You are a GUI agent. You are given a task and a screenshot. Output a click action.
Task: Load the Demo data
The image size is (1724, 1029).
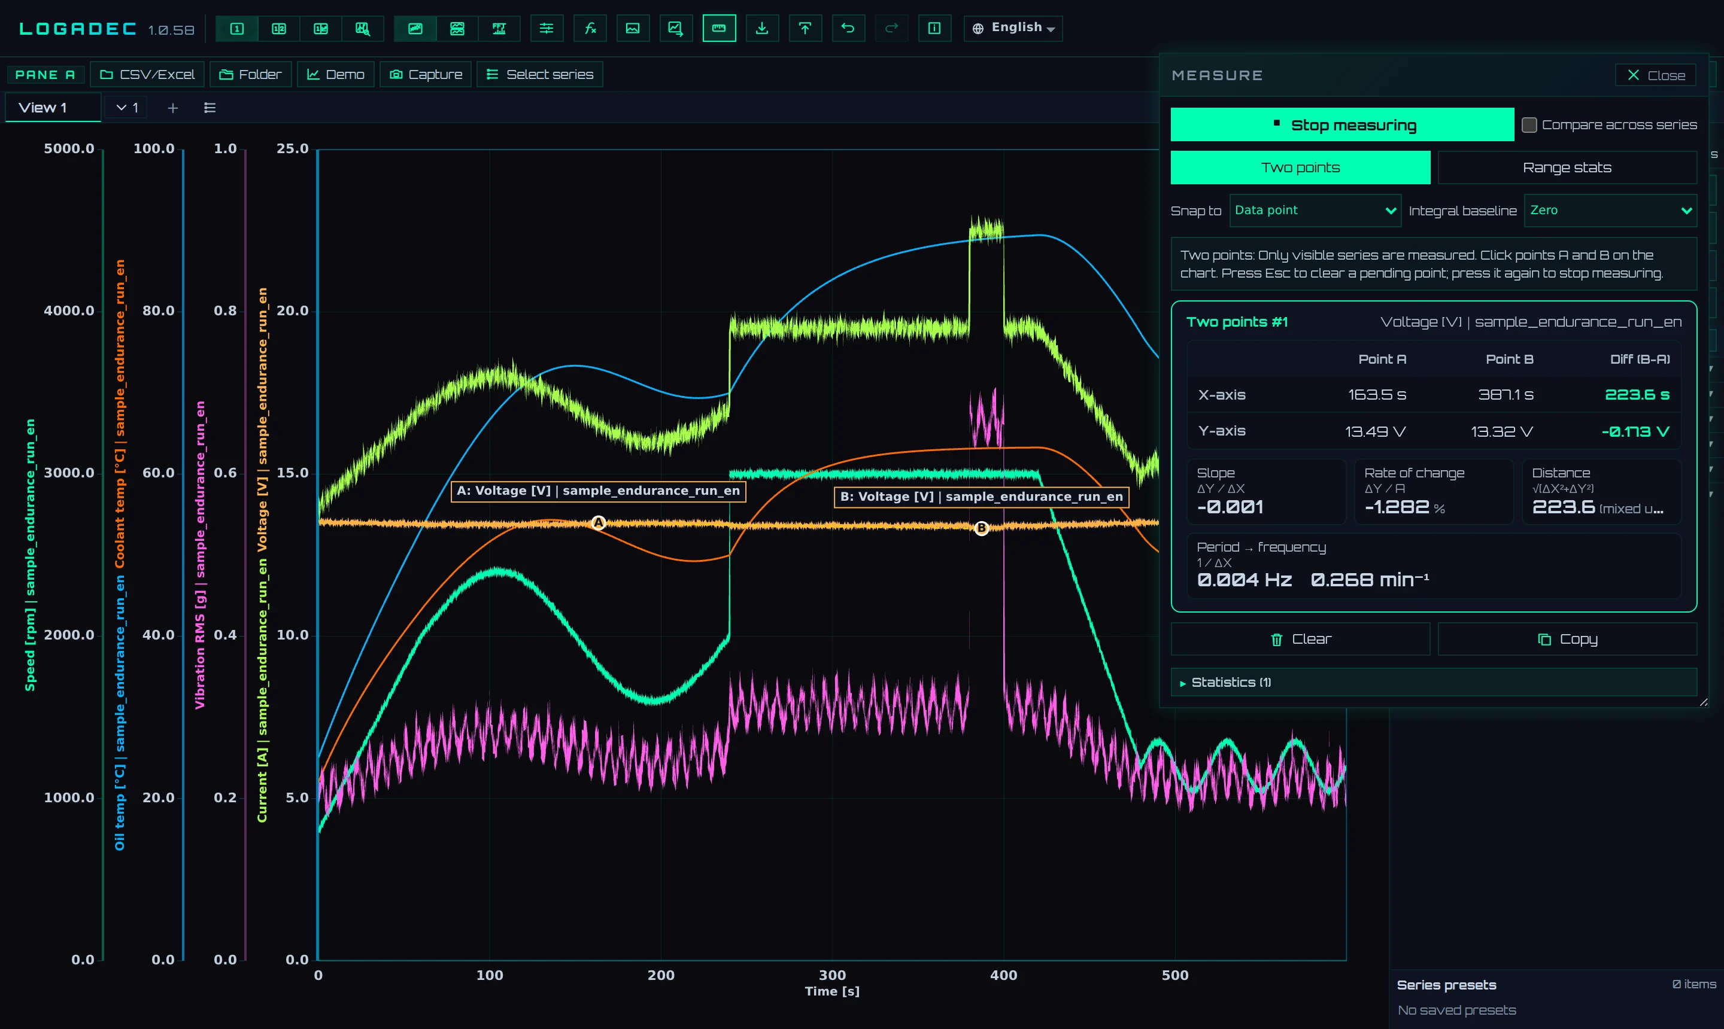[336, 74]
